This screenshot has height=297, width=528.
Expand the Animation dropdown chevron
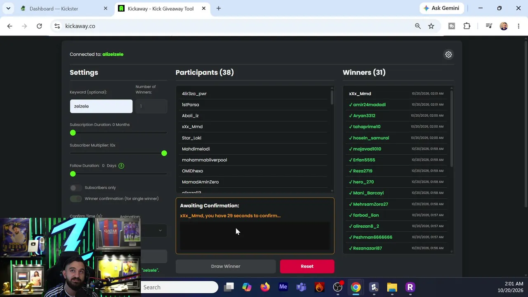[x=160, y=231]
